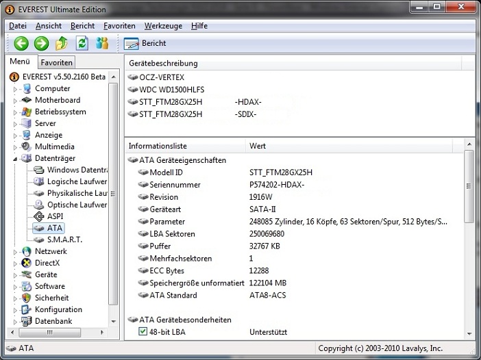
Task: Refresh the page with the refresh icon
Action: coord(82,43)
